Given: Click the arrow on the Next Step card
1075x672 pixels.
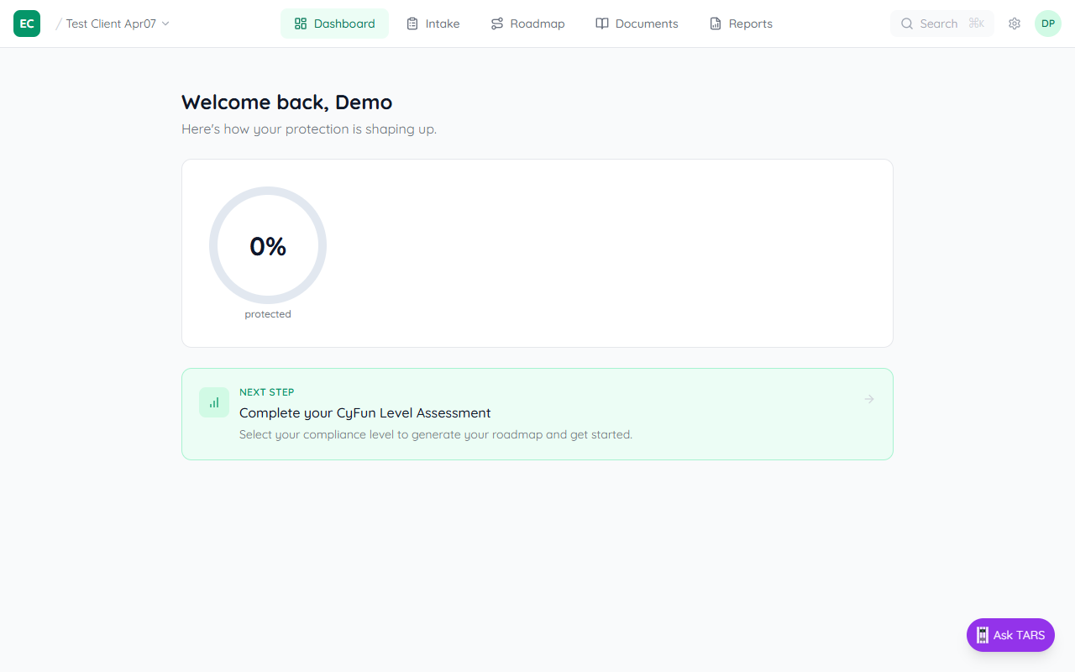Looking at the screenshot, I should (x=868, y=399).
